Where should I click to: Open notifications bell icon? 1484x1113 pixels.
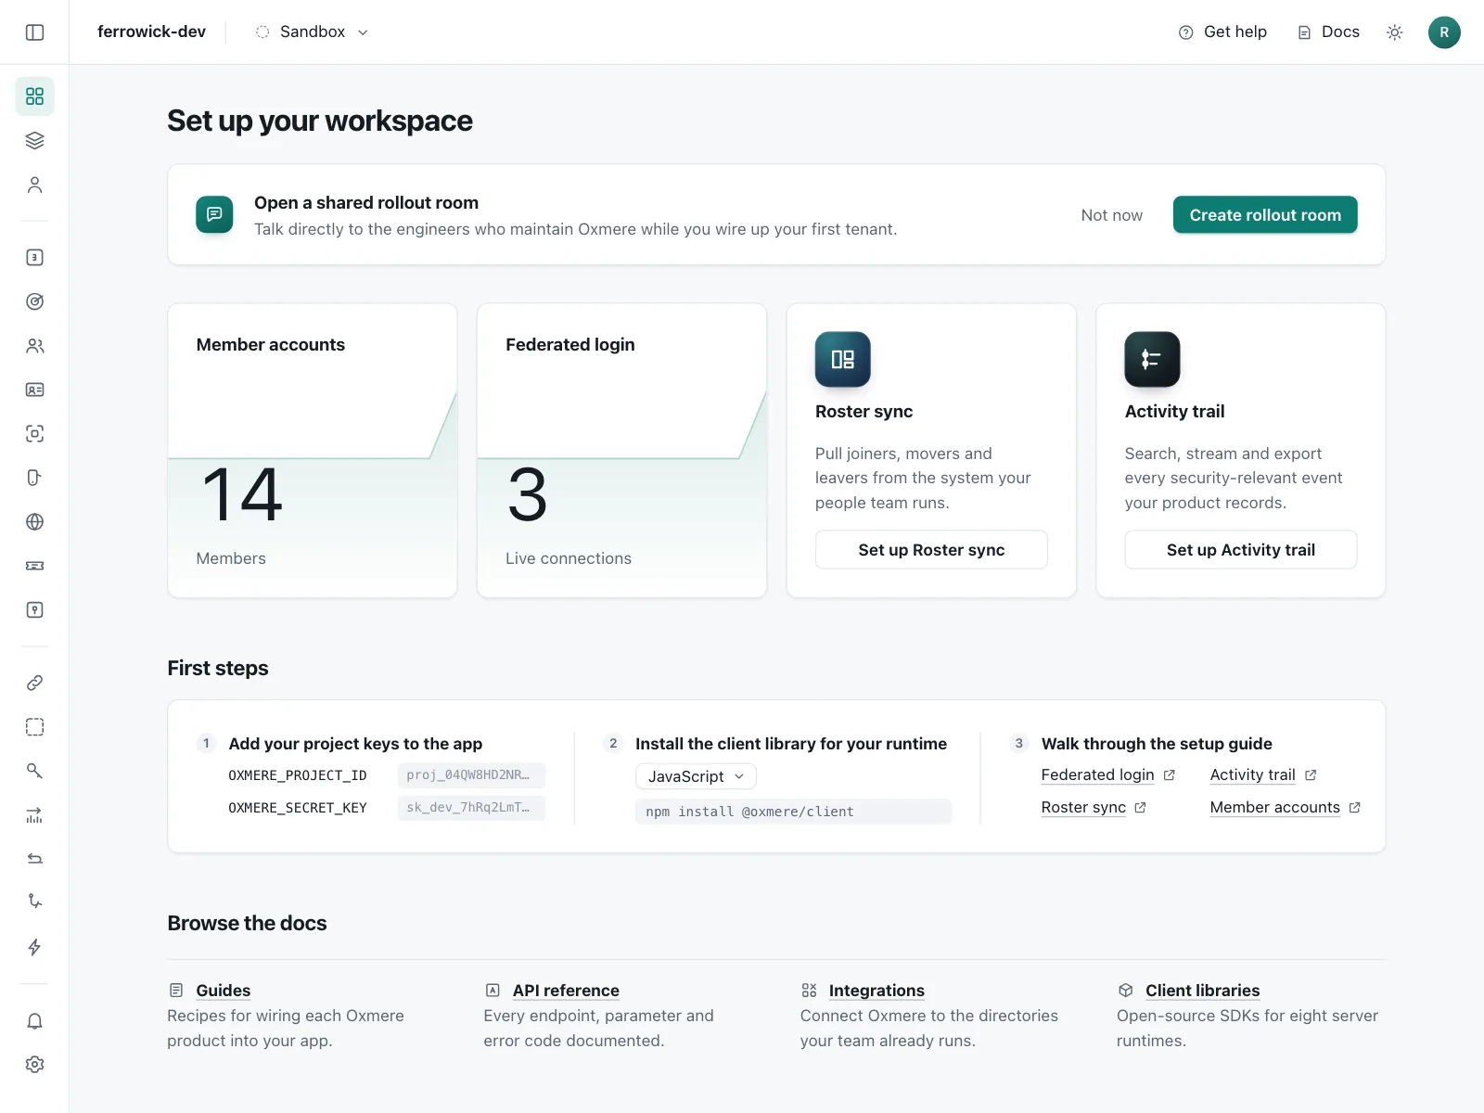pyautogui.click(x=34, y=1021)
